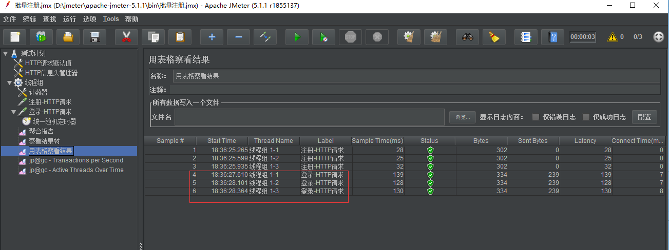Click 线程组 1-2 cell in 登录 row
The image size is (669, 250).
coord(274,183)
